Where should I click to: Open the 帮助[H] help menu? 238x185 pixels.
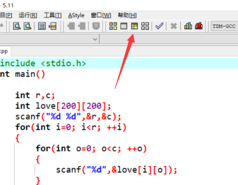coord(127,15)
